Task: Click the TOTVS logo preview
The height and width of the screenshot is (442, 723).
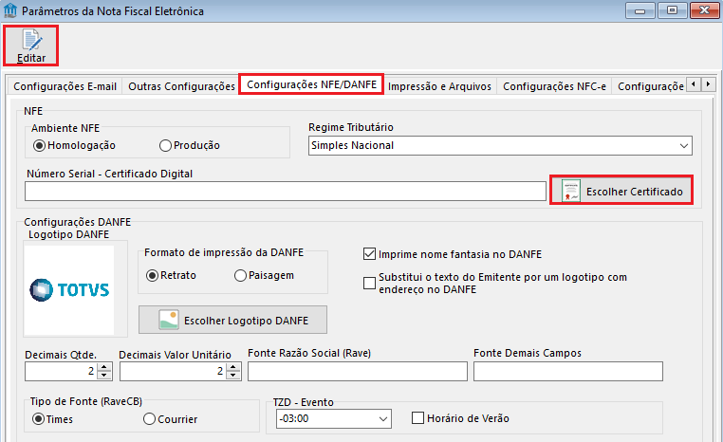Action: 68,290
